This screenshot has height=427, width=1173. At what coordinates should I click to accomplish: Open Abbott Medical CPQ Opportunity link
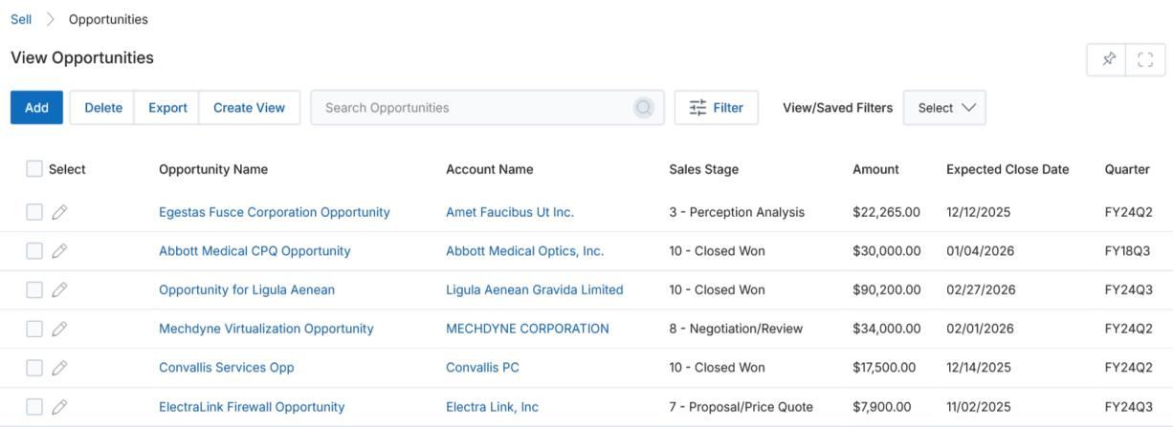255,251
